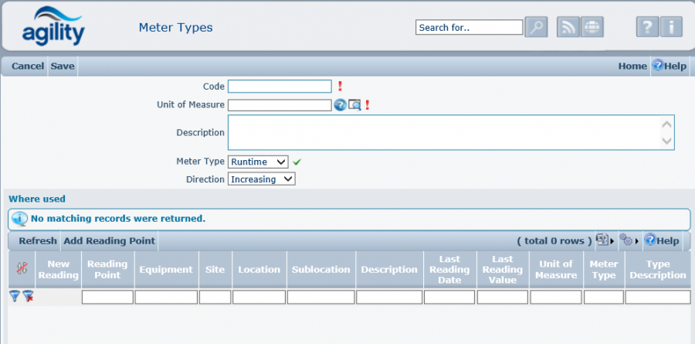This screenshot has height=344, width=695.
Task: Click the Refresh button
Action: (38, 240)
